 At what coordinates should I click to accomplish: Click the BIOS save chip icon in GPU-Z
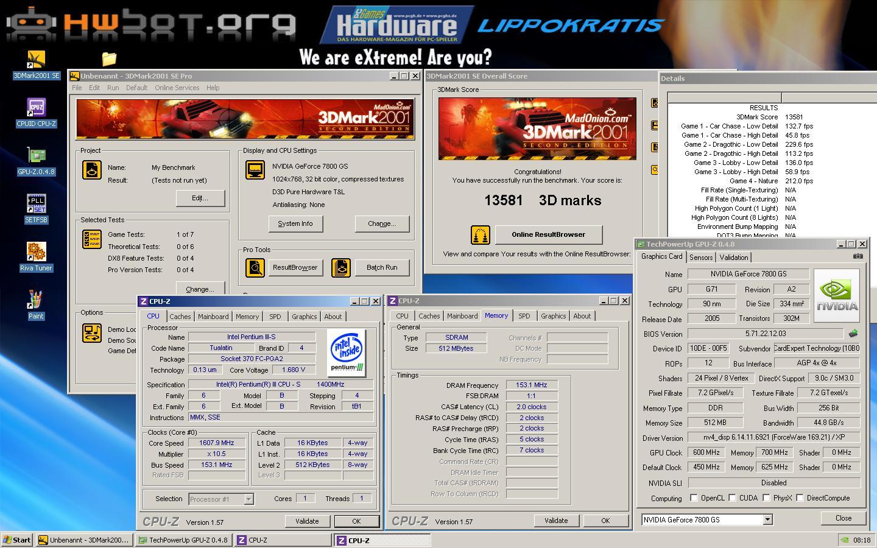[853, 334]
